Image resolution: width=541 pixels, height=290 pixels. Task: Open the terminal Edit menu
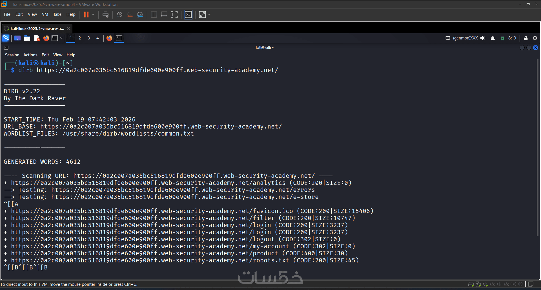coord(45,55)
